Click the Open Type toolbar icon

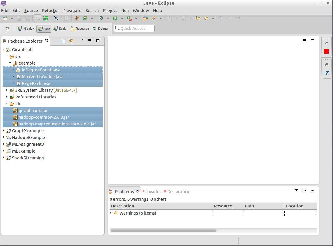tap(145, 18)
